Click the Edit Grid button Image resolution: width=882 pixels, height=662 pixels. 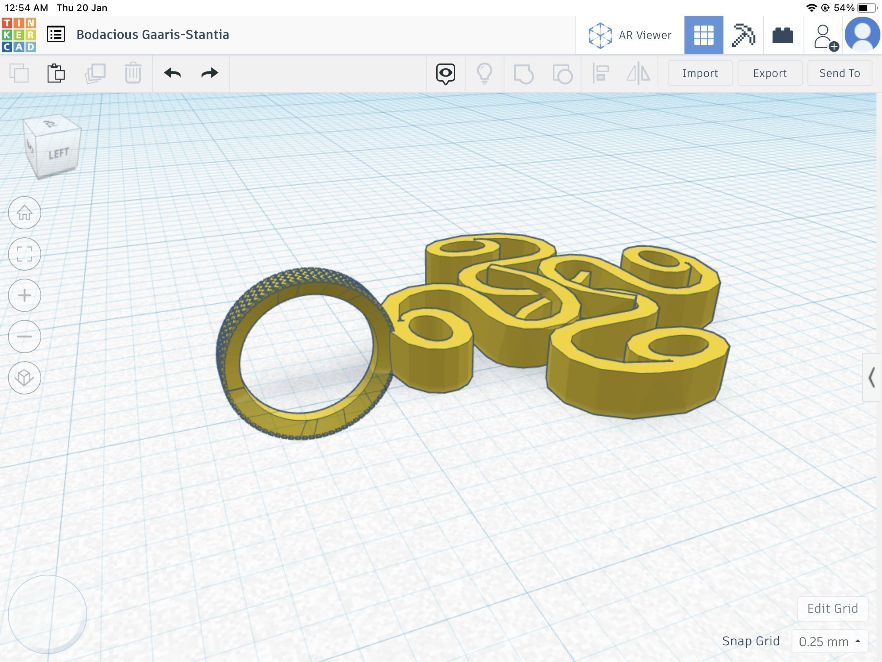coord(832,608)
